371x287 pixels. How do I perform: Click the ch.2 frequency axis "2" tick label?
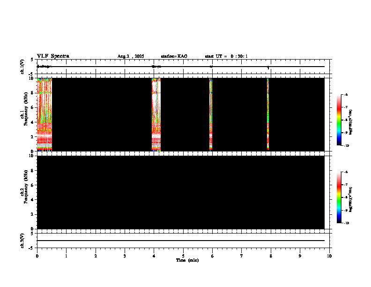tap(33, 214)
